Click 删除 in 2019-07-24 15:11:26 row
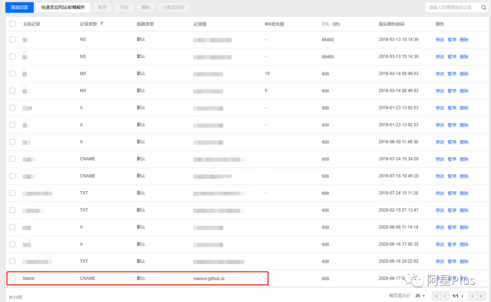Viewport: 491px width, 302px height. (x=464, y=193)
